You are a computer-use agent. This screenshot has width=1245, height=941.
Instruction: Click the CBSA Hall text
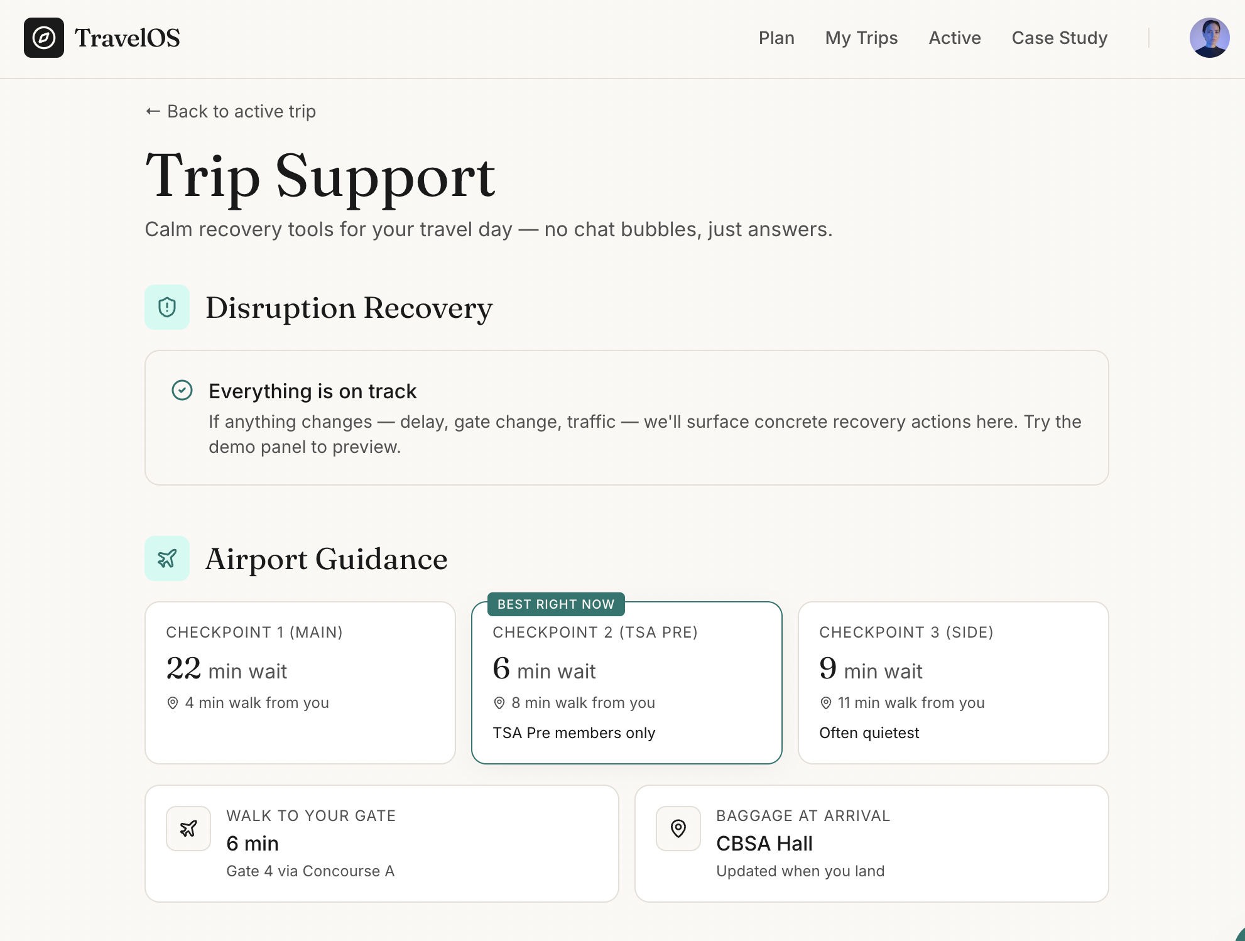[764, 843]
